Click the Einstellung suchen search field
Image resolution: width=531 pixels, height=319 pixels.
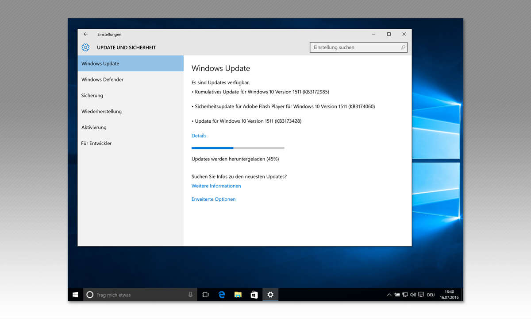point(358,47)
